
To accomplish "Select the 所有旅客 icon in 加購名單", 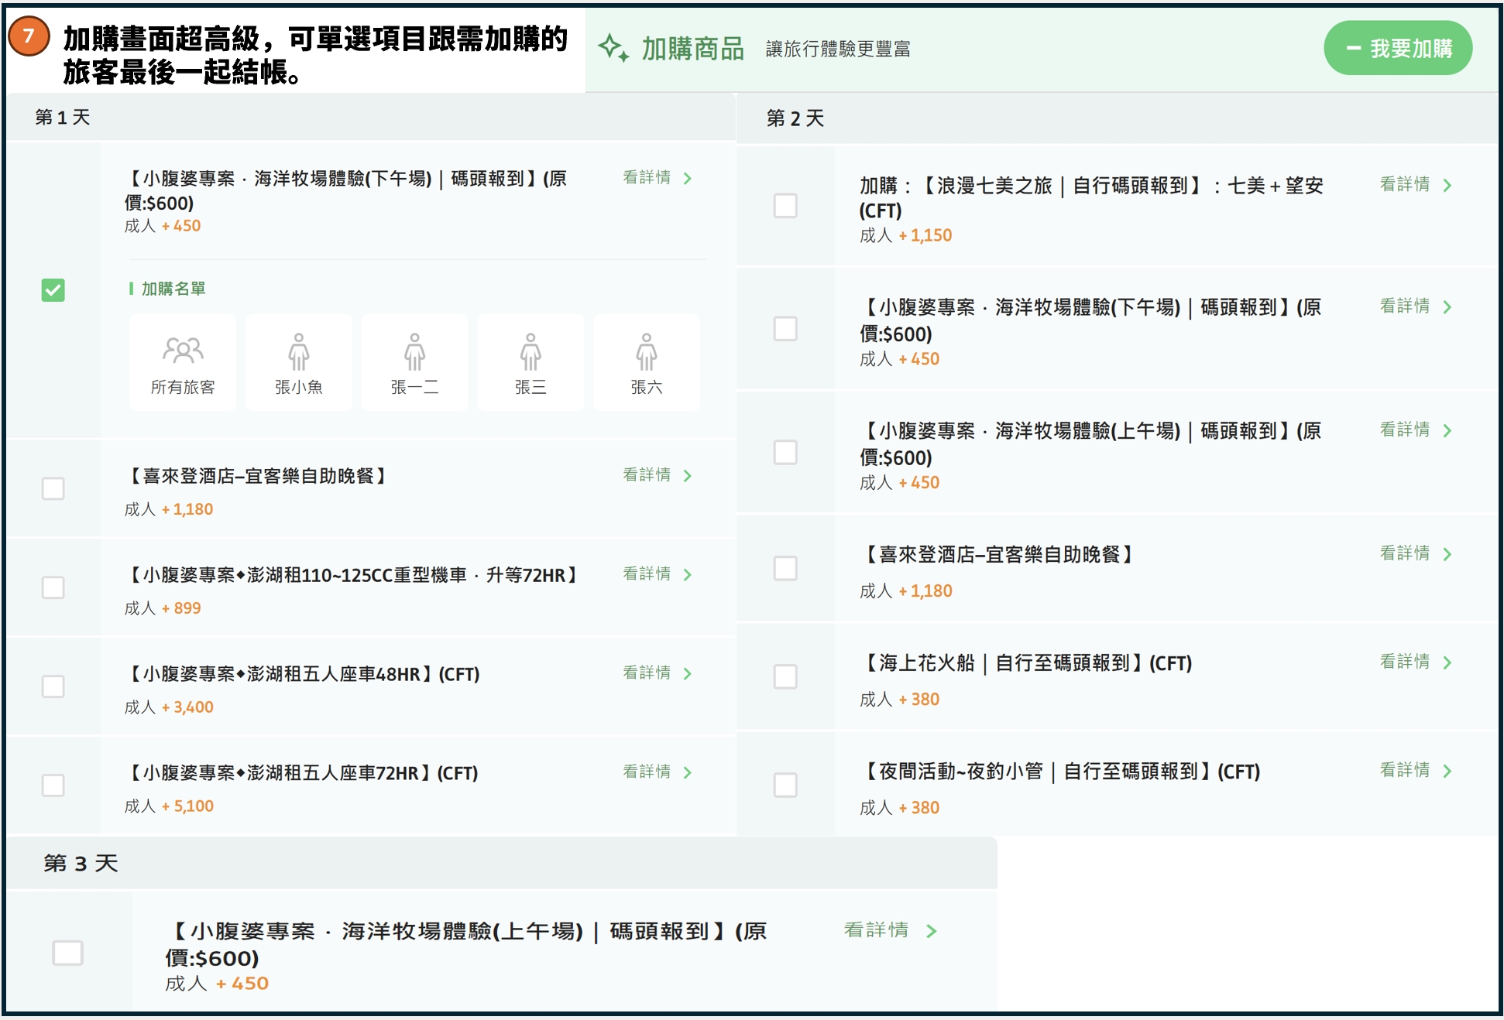I will tap(183, 361).
